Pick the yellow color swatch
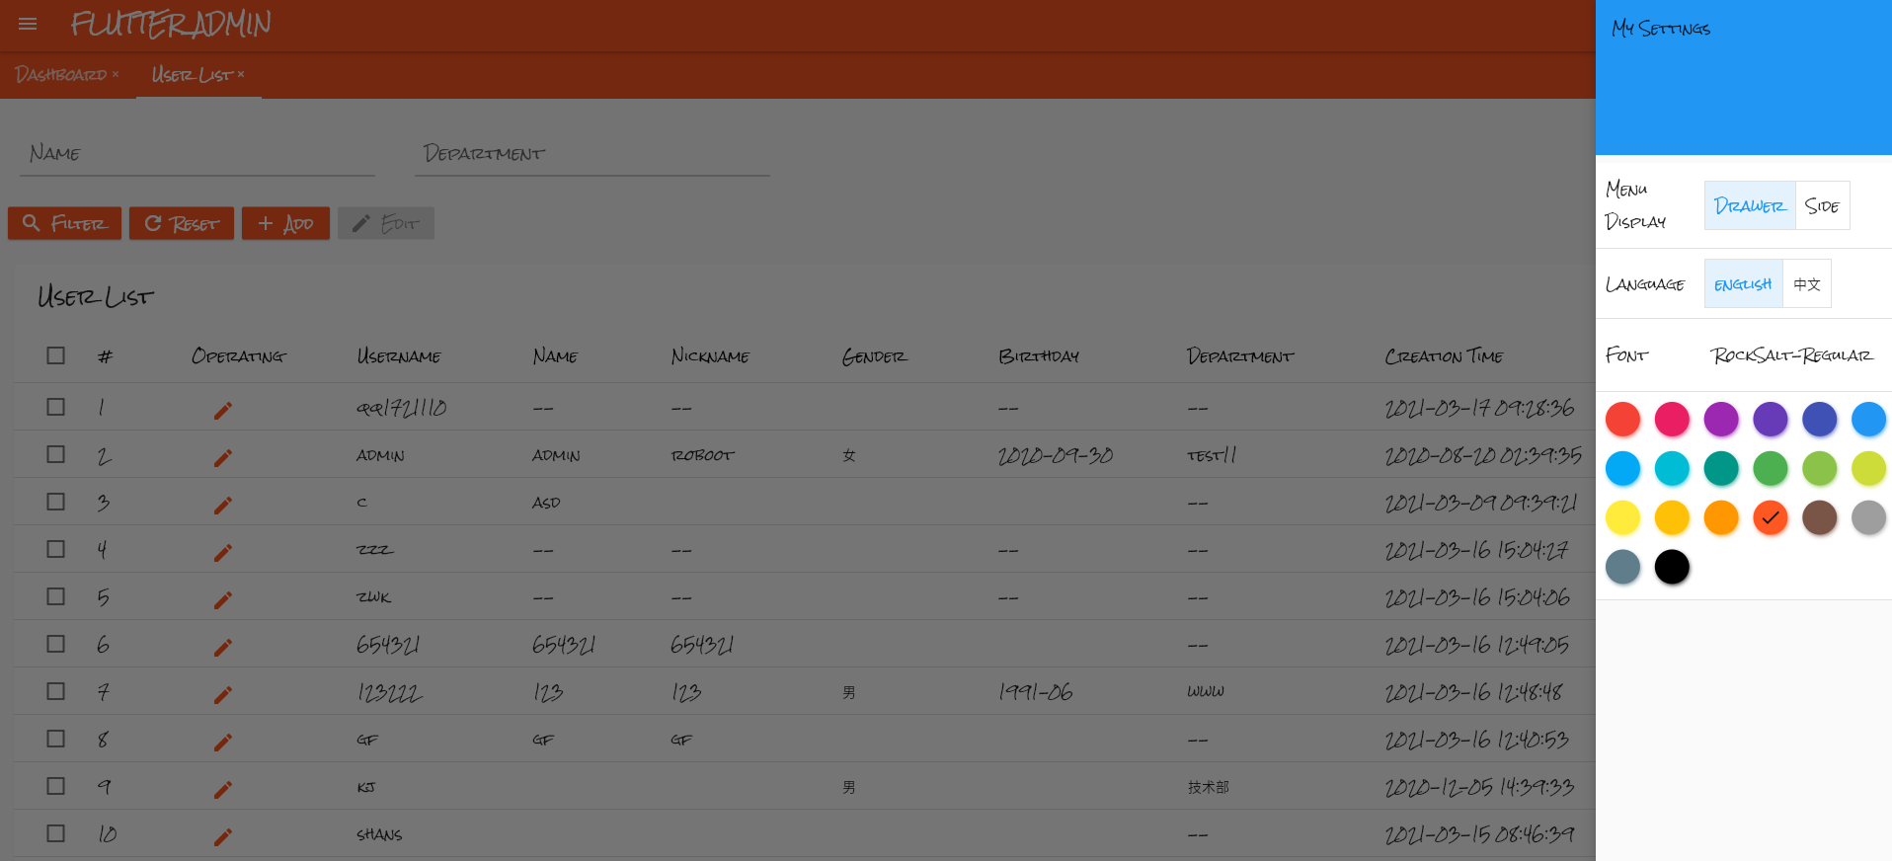The width and height of the screenshot is (1892, 861). [1622, 517]
